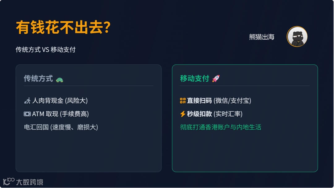Click the 传统方式 VS 移动支付 subtitle
The height and width of the screenshot is (188, 334).
[46, 50]
